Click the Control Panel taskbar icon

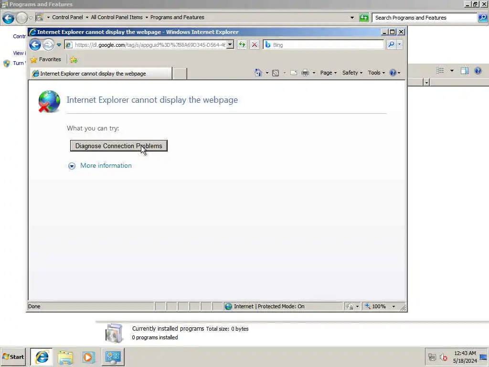coord(113,356)
